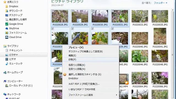
Task: Click the Google Drive icon
Action: 7,24
